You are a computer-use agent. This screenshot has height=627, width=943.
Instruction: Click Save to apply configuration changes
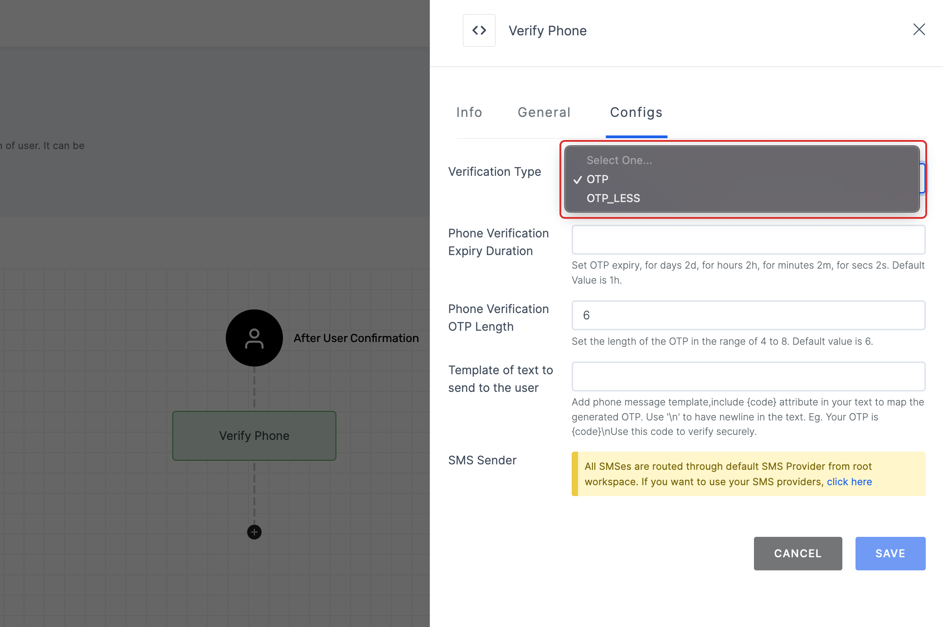(890, 554)
